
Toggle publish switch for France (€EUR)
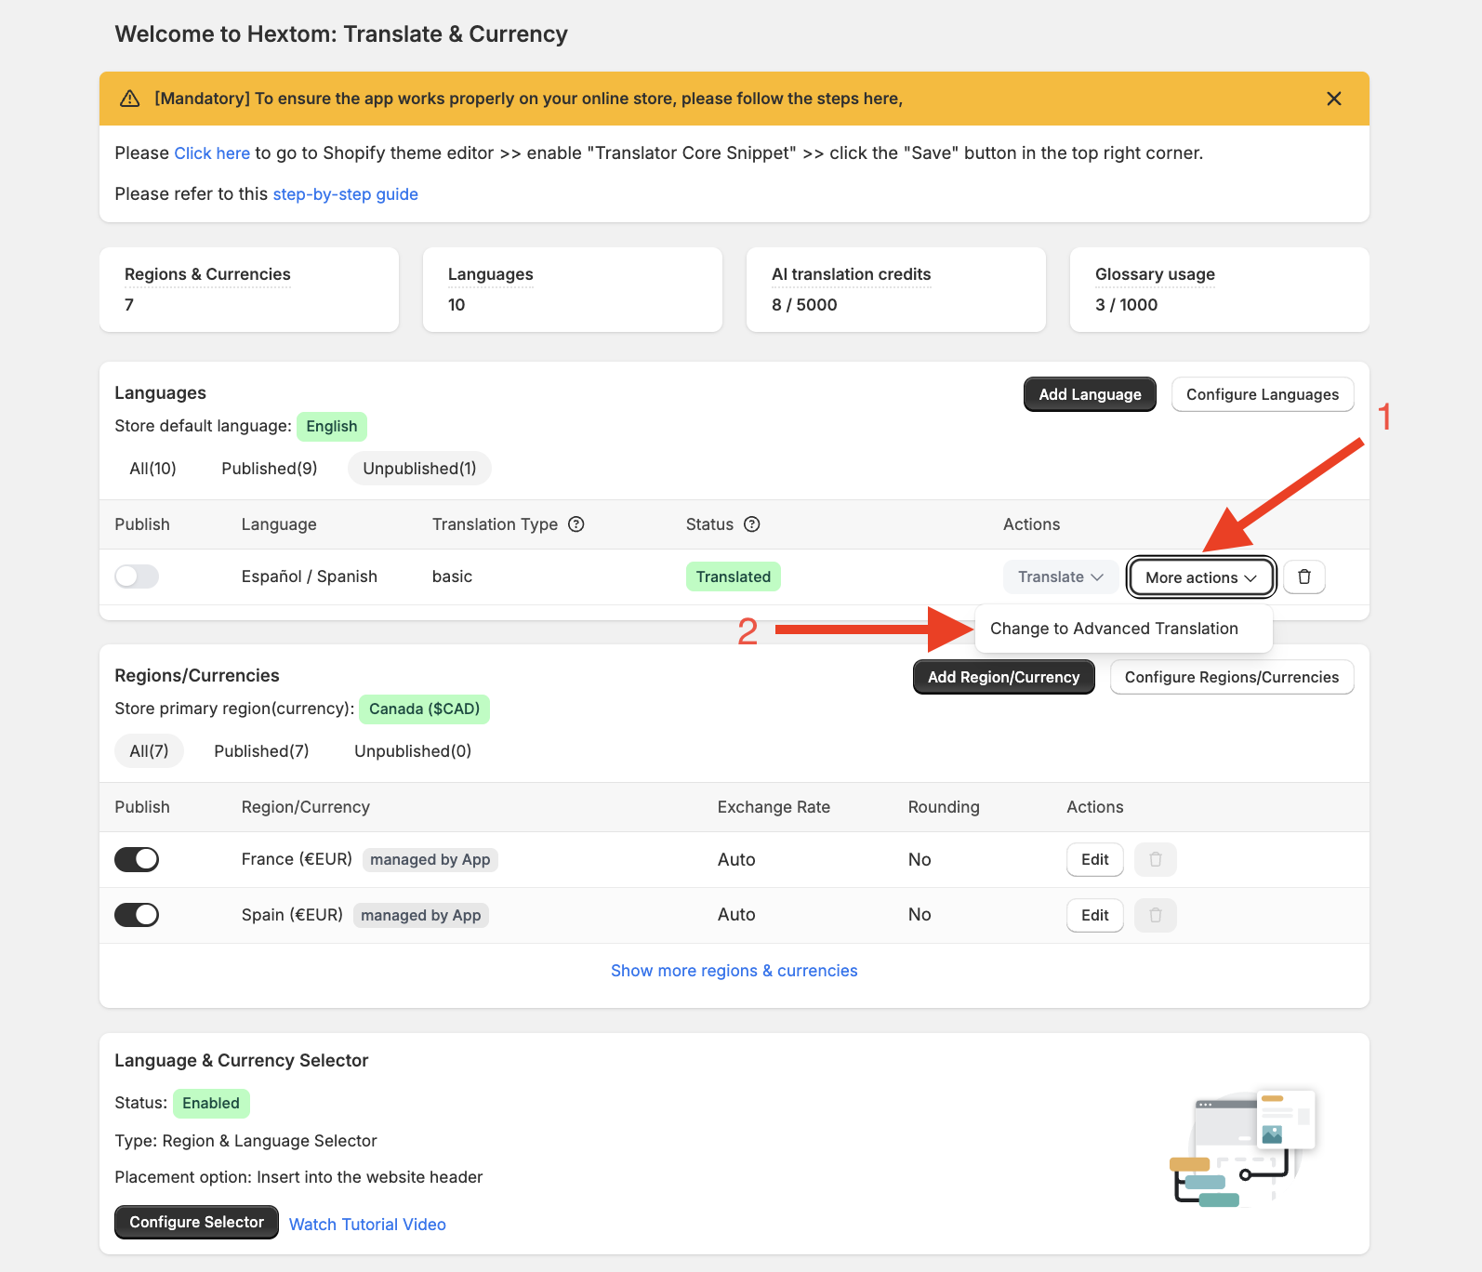(137, 859)
